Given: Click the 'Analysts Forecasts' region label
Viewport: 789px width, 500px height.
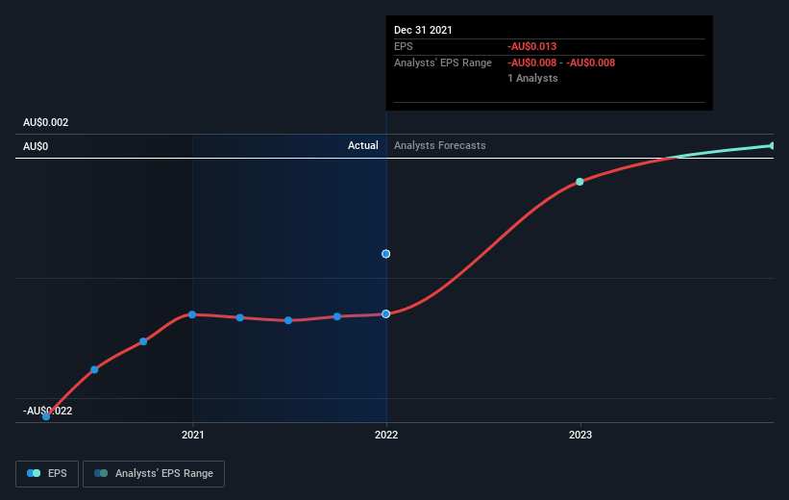Looking at the screenshot, I should pyautogui.click(x=440, y=145).
